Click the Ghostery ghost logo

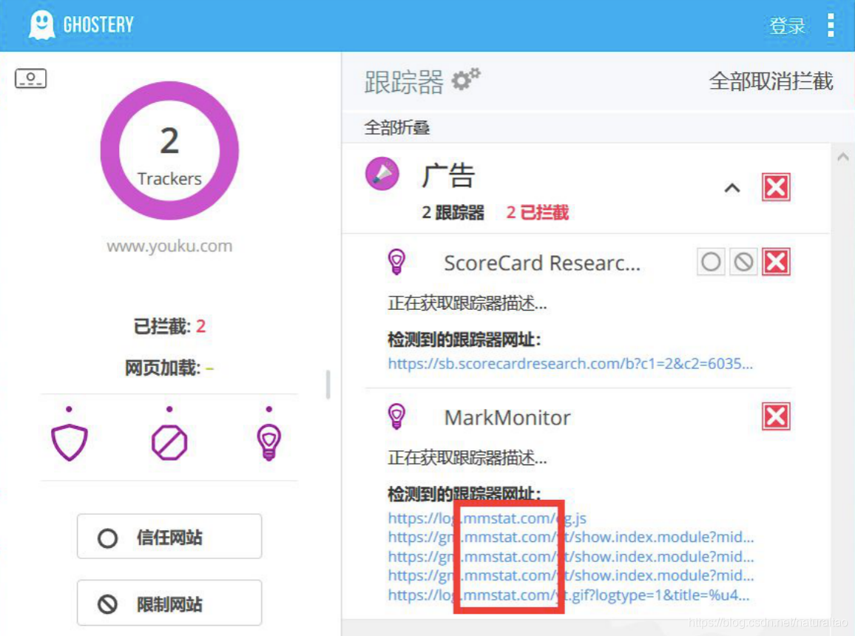pyautogui.click(x=42, y=25)
